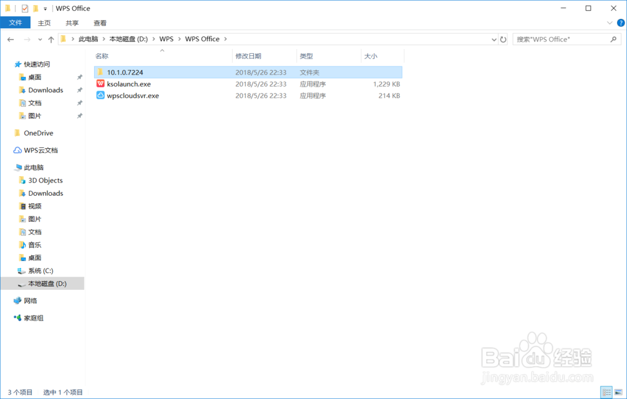Click the 10.1.0.7224 folder icon
Image resolution: width=627 pixels, height=399 pixels.
click(100, 72)
